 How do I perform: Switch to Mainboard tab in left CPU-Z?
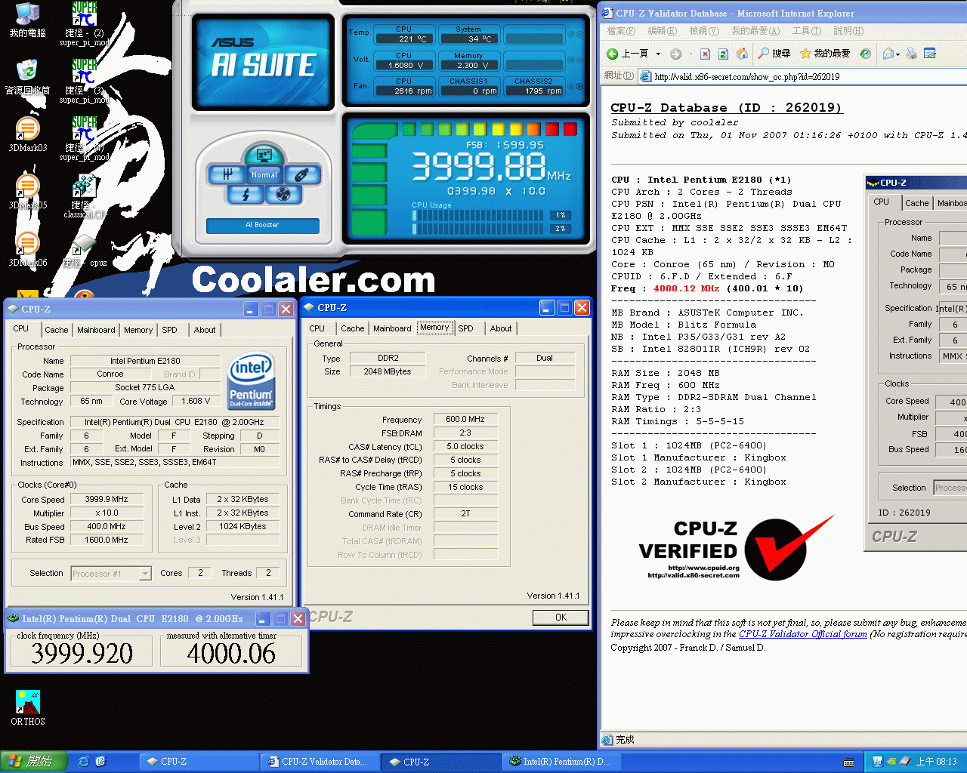click(x=96, y=330)
